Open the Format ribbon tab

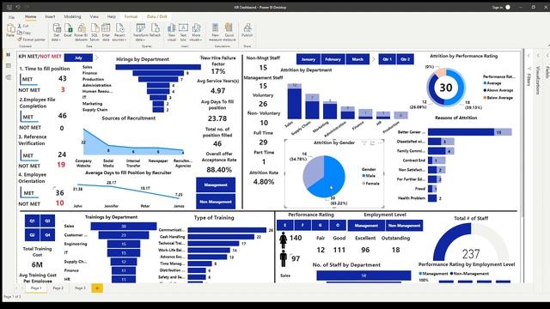[131, 17]
